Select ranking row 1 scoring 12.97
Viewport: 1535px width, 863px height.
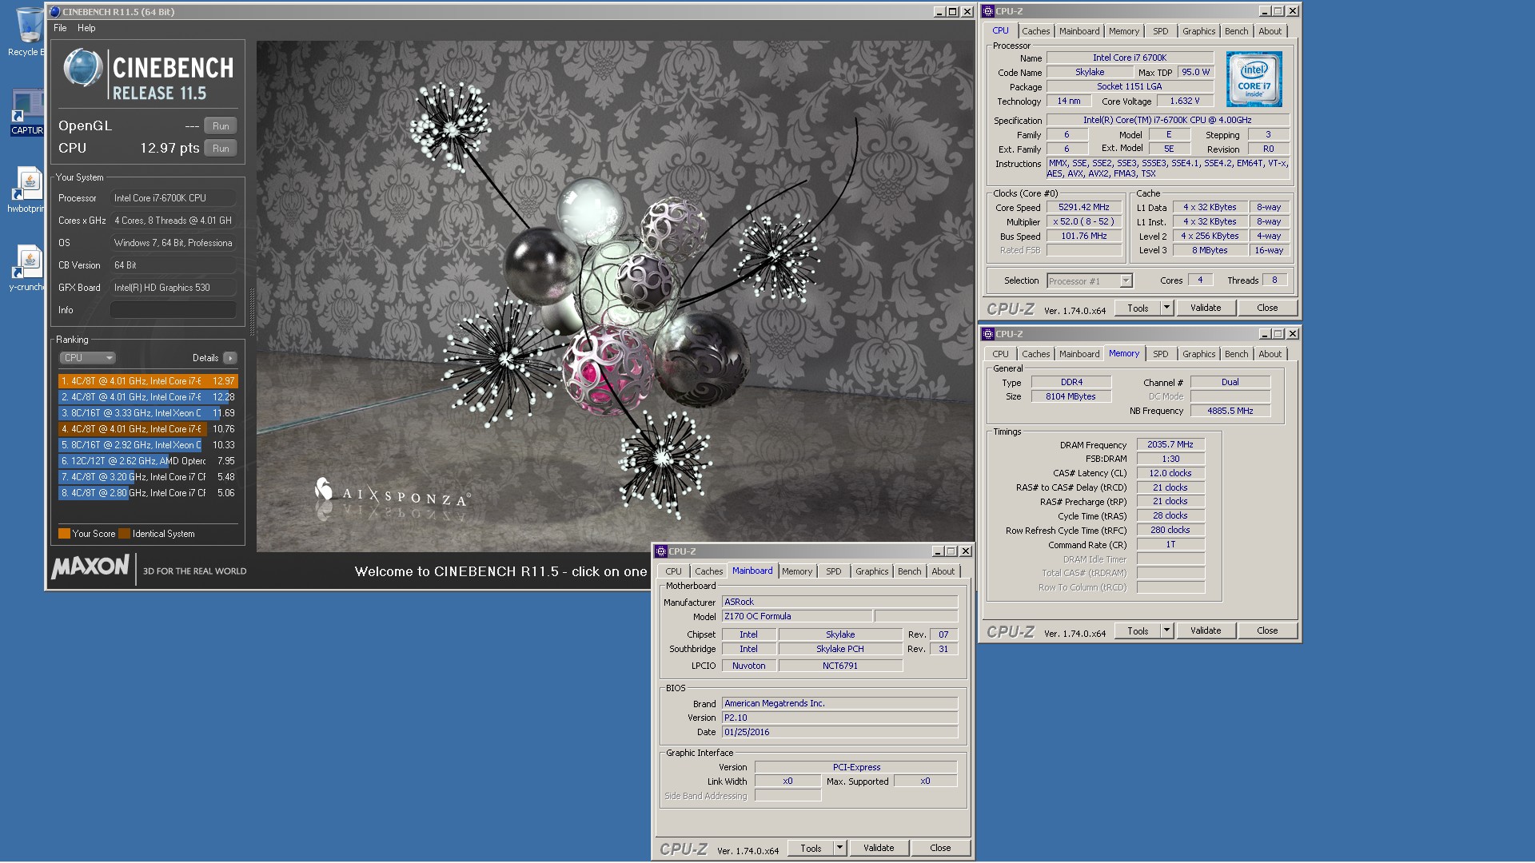(x=148, y=381)
